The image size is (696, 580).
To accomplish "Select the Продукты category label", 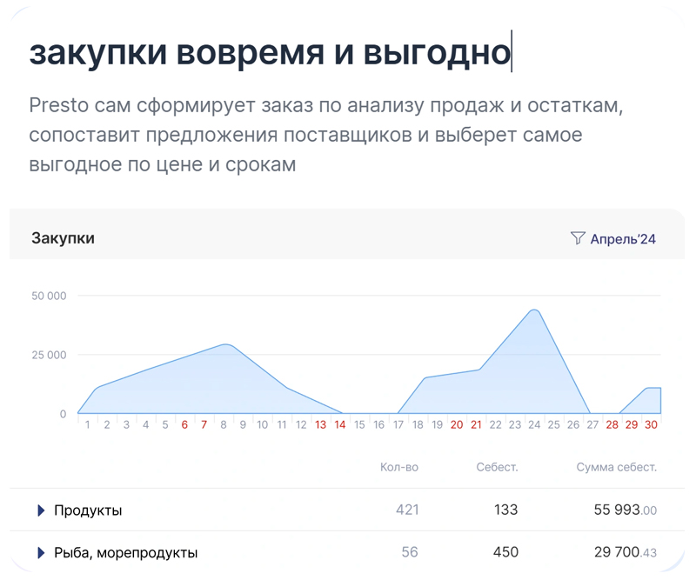I will tap(88, 510).
